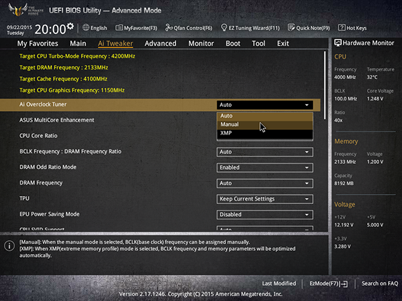Open the Advanced tab
Image resolution: width=402 pixels, height=301 pixels.
click(x=161, y=43)
